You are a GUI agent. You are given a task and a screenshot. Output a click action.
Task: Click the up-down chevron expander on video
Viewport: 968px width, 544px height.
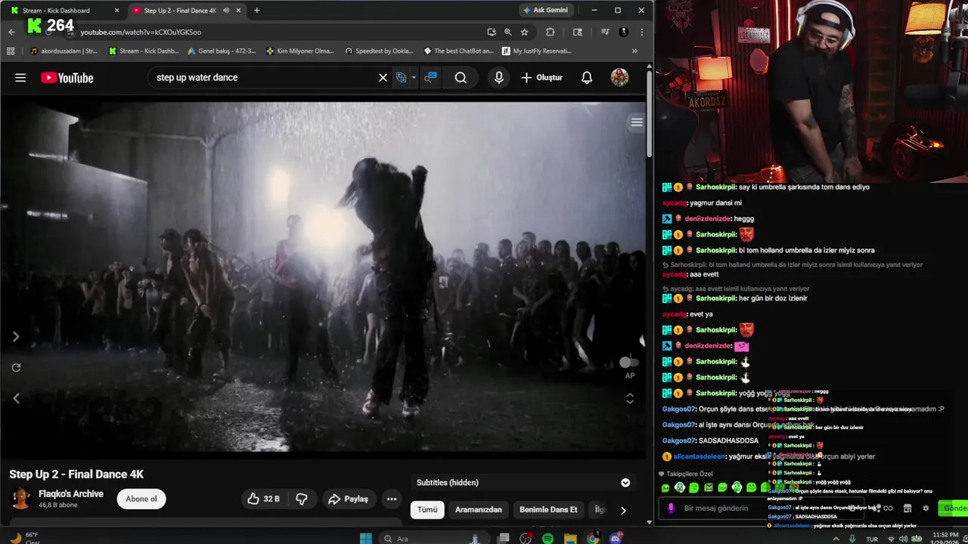pos(630,398)
